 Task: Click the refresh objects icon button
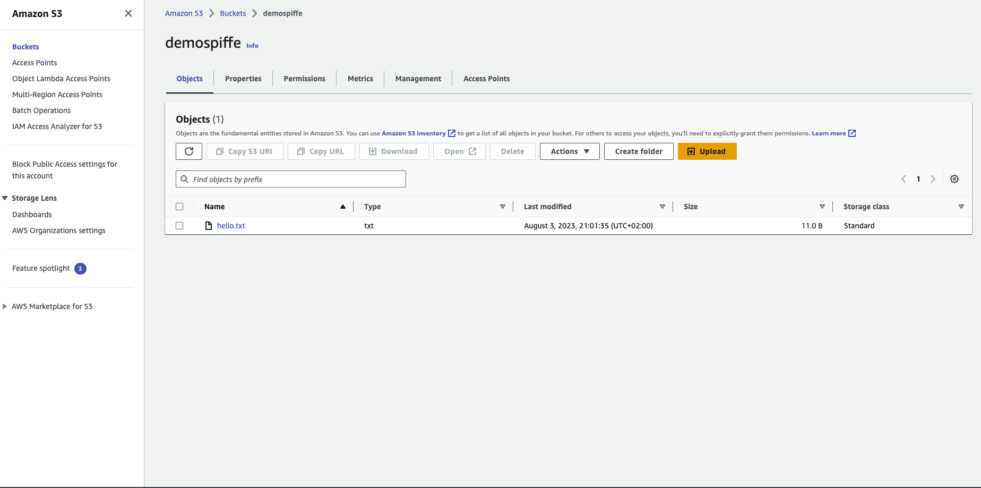[x=189, y=151]
